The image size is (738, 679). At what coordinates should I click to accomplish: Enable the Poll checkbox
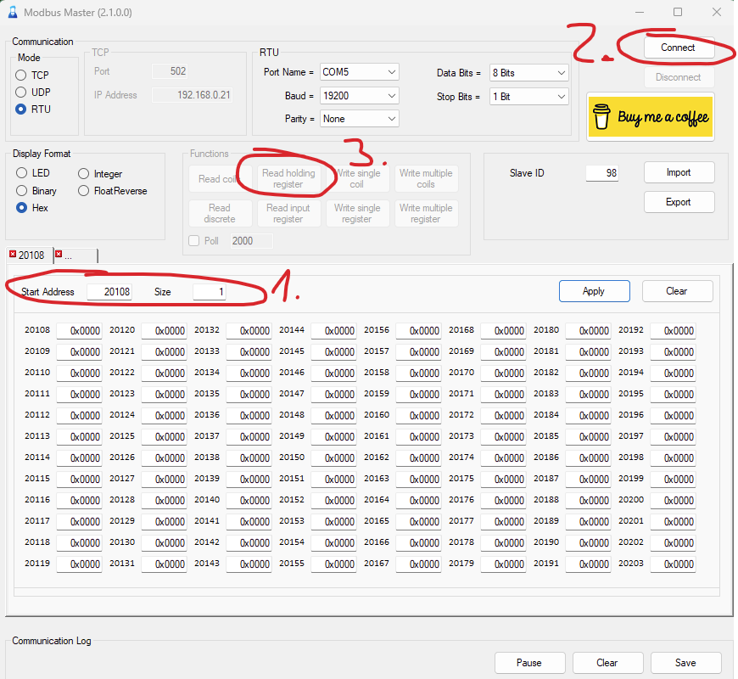click(194, 240)
